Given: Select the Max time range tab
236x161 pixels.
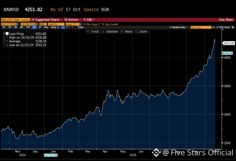Looking at the screenshot, I should 46,27.
